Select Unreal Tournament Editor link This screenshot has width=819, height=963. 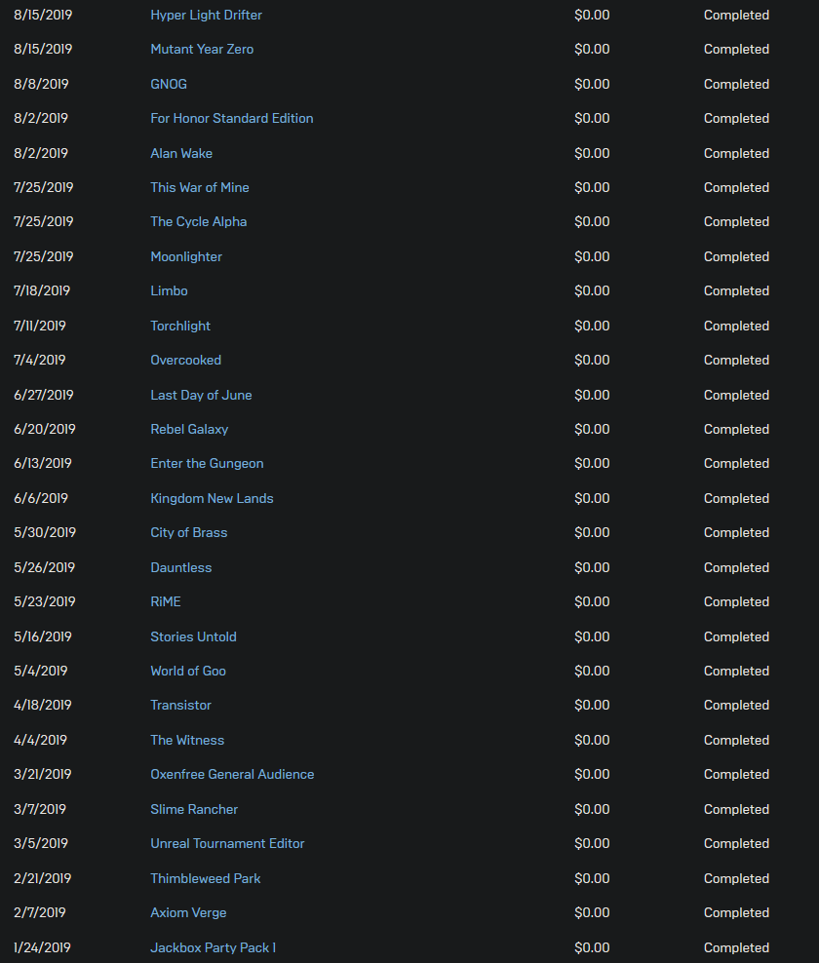(227, 844)
